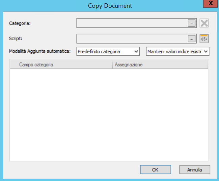Click the ellipsis browse button for Script
This screenshot has height=181, width=219.
pos(192,39)
